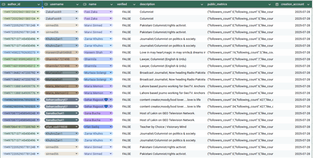Click the type icon beside the username header
The height and width of the screenshot is (158, 313).
[x=46, y=4]
